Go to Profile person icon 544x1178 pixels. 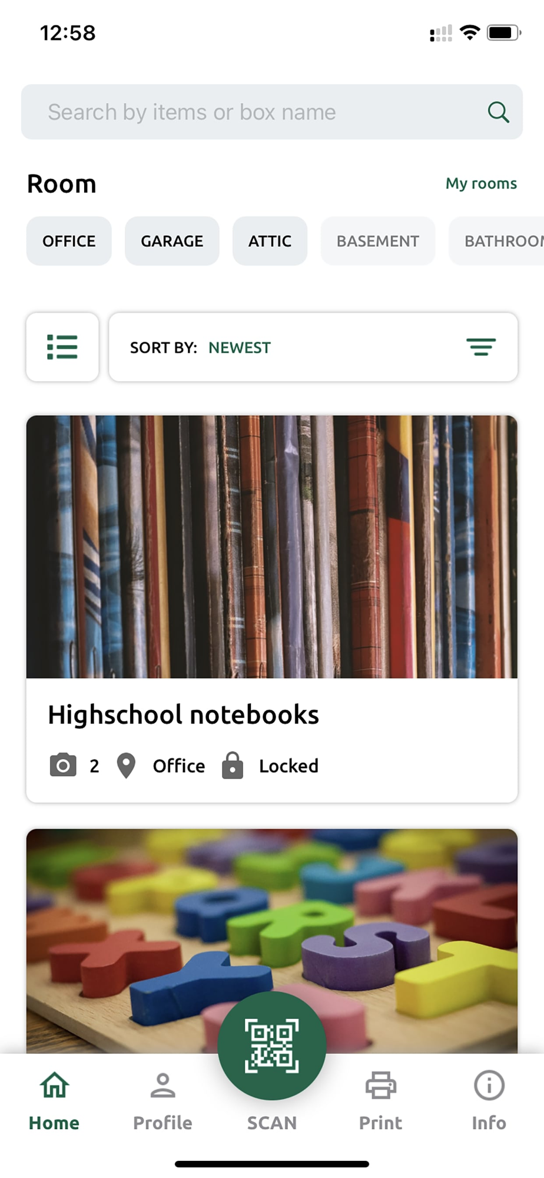tap(162, 1085)
